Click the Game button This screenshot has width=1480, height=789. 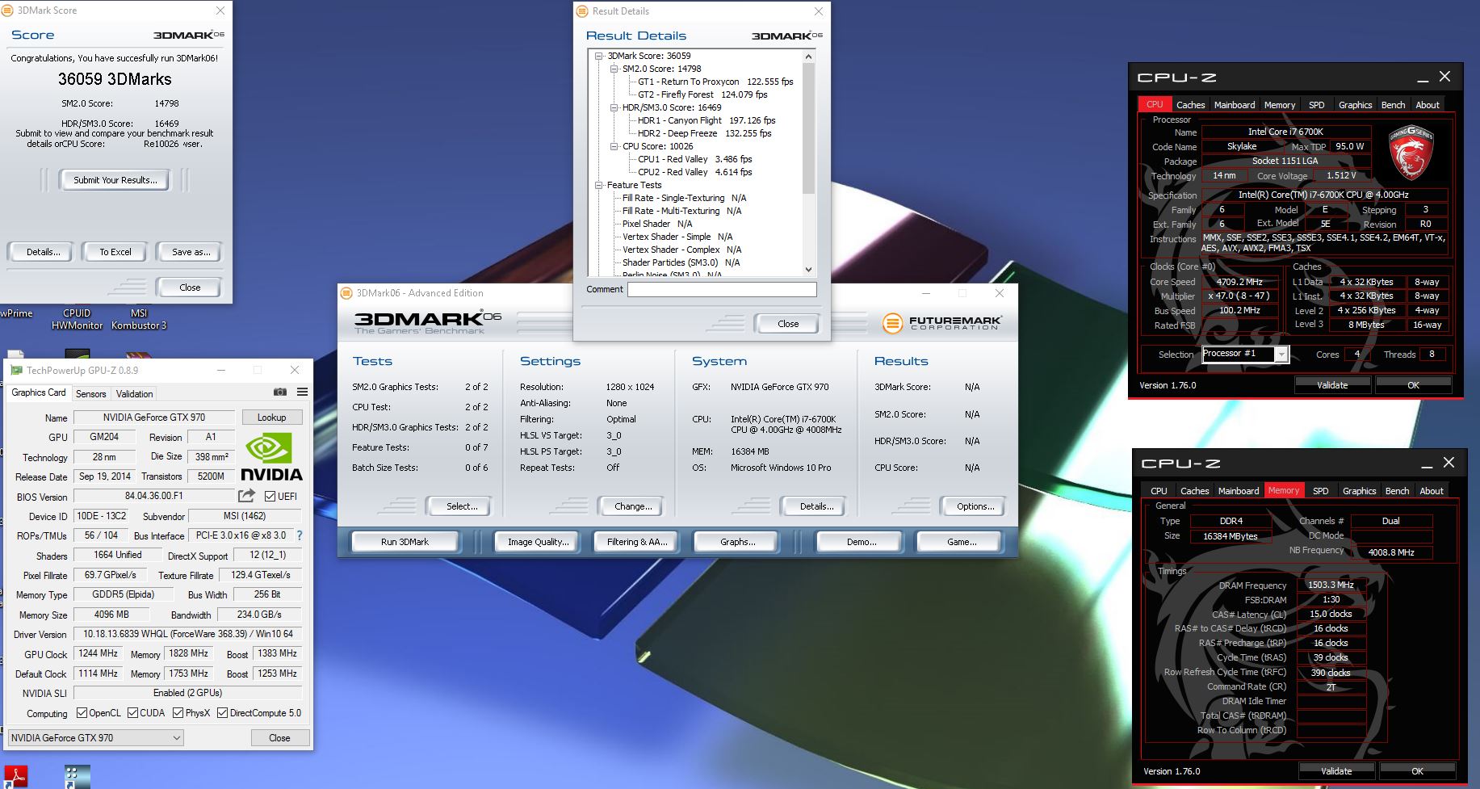[961, 542]
